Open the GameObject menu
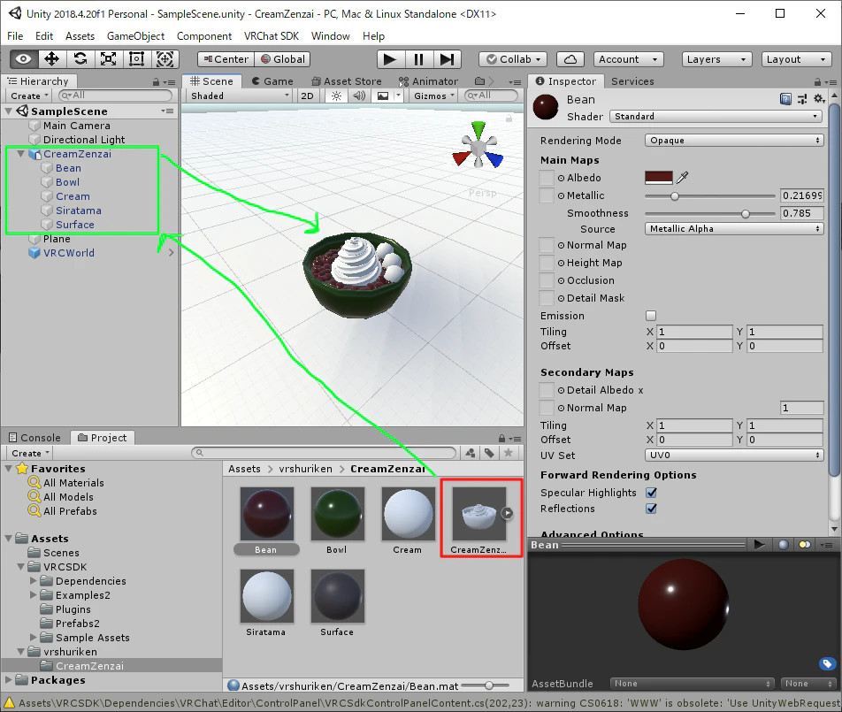Screen dimensions: 842x712 tap(136, 36)
